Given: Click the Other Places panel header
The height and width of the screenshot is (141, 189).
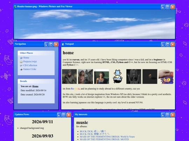Looking at the screenshot, I should click(x=36, y=53).
